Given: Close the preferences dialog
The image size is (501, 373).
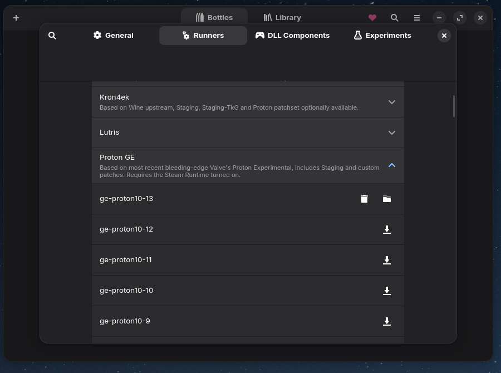Looking at the screenshot, I should [x=444, y=36].
